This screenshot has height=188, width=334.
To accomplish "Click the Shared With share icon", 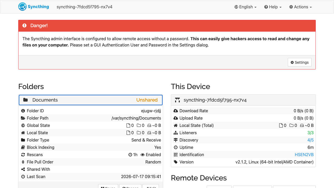I will tap(23, 169).
